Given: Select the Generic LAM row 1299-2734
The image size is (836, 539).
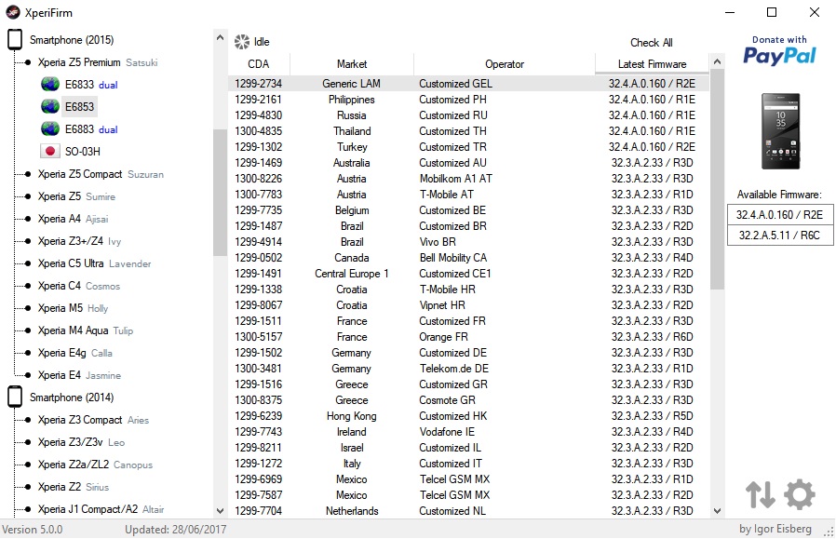Looking at the screenshot, I should 469,84.
